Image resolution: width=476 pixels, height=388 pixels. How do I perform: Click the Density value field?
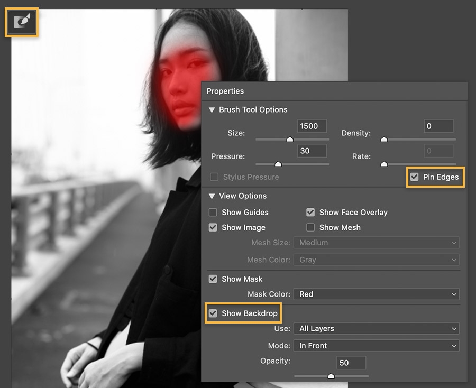click(438, 126)
